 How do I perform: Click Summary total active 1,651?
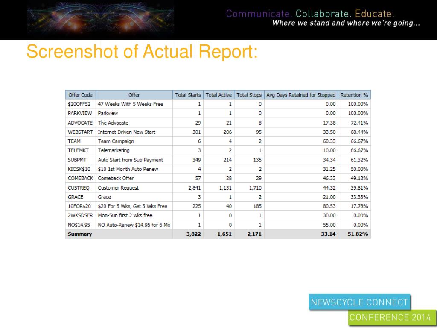tap(224, 234)
